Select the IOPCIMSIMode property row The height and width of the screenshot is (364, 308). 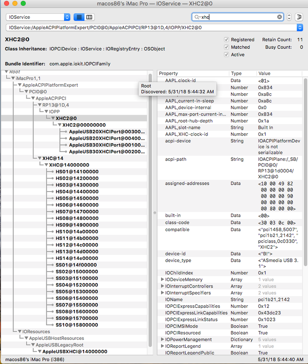230,326
